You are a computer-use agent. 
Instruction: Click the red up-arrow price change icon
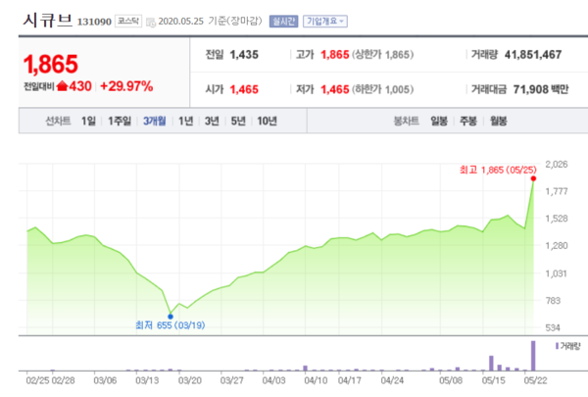coord(62,86)
